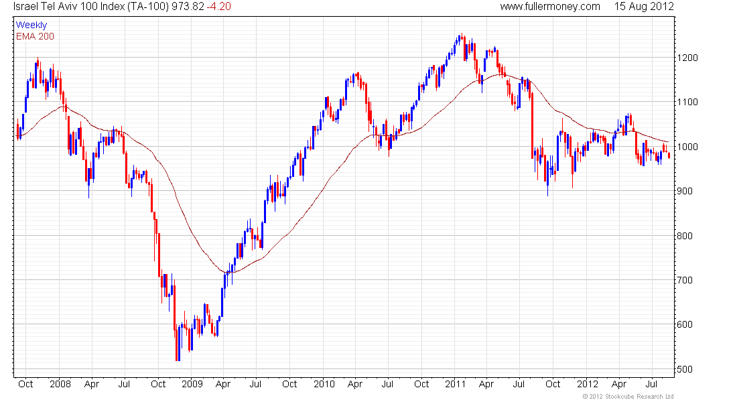This screenshot has width=737, height=402.
Task: Click the 500 price axis label
Action: pos(685,369)
